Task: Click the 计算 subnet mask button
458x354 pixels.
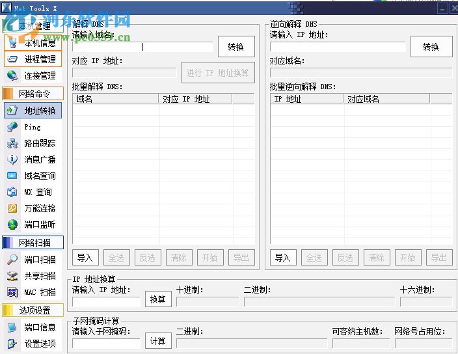Action: point(158,341)
